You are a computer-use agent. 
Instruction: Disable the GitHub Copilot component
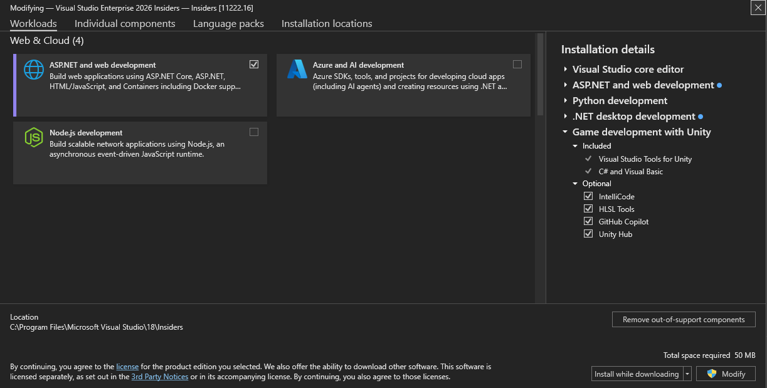pos(588,221)
